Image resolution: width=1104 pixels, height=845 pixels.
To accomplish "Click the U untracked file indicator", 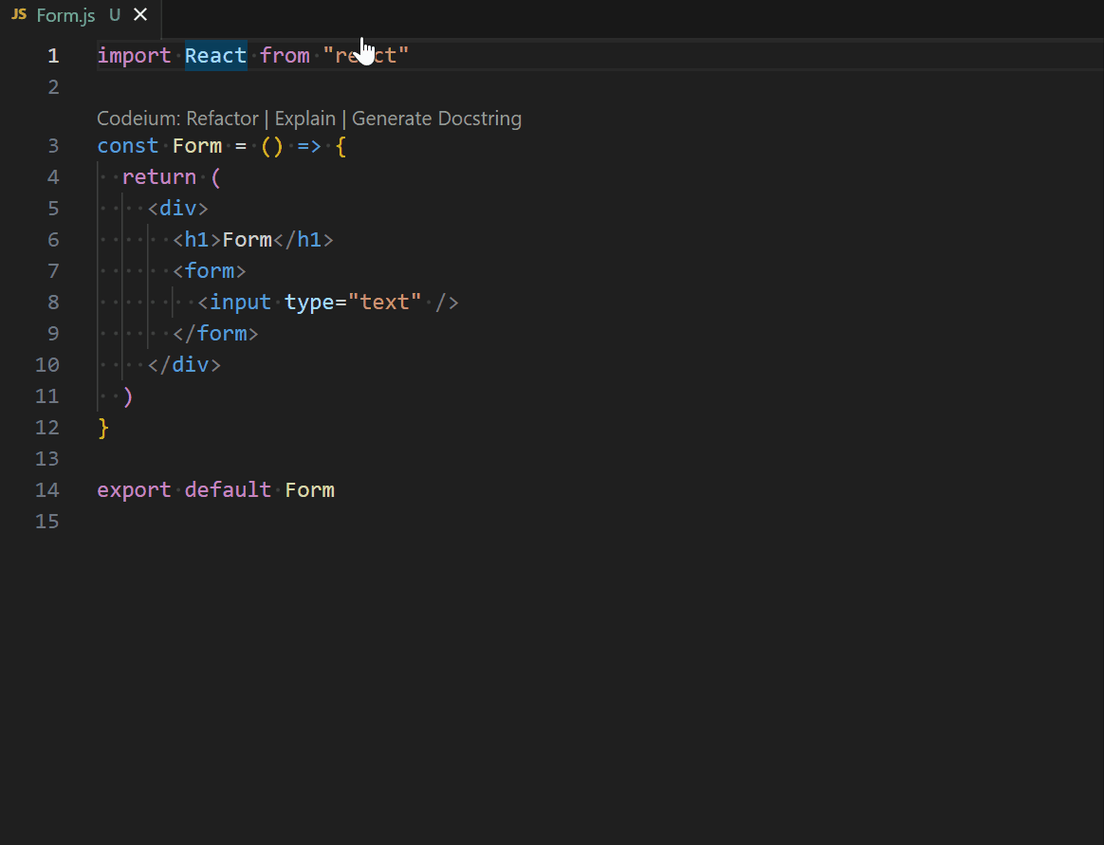I will click(x=114, y=15).
